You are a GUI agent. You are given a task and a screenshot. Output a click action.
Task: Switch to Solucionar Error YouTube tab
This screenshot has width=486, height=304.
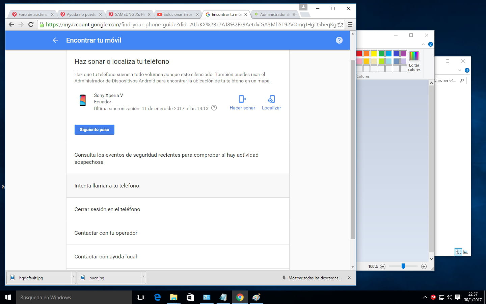178,15
